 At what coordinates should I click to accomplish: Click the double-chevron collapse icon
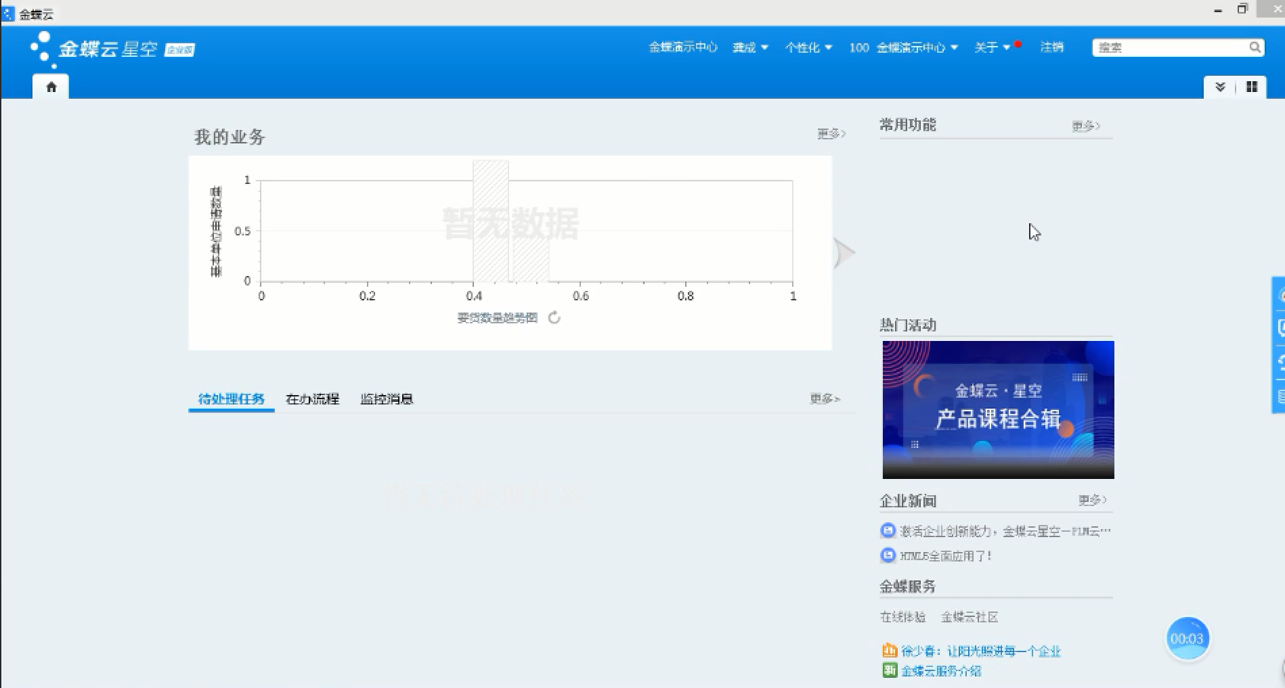1220,87
